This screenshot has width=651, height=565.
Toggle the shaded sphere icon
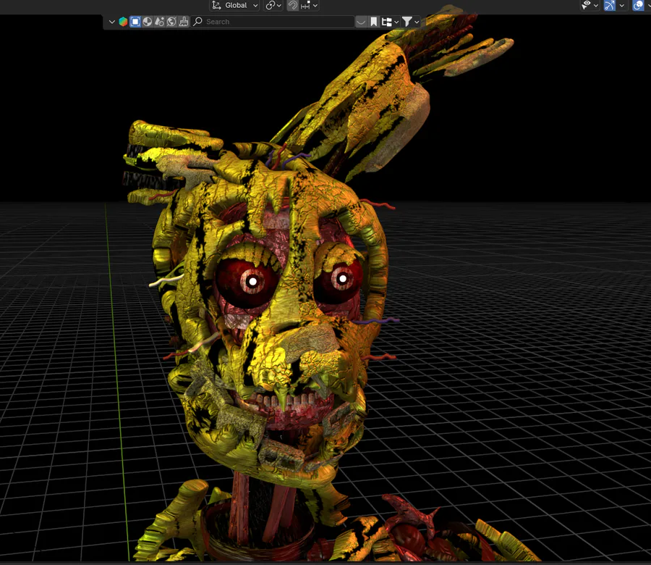tap(148, 22)
